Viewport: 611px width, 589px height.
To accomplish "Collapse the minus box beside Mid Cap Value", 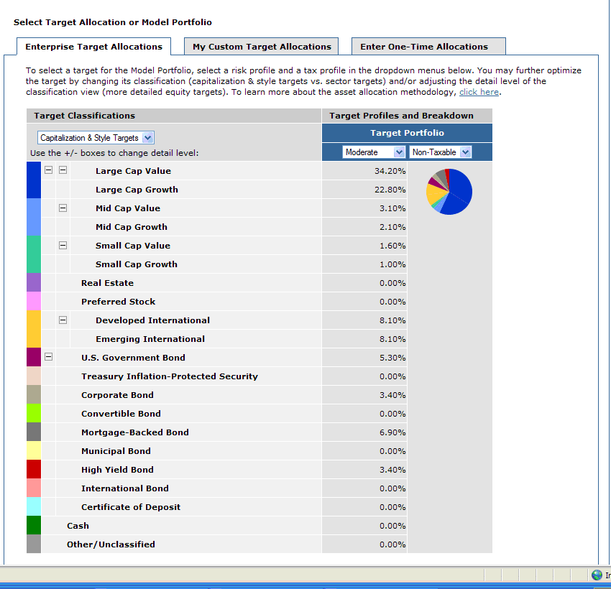I will click(x=63, y=208).
